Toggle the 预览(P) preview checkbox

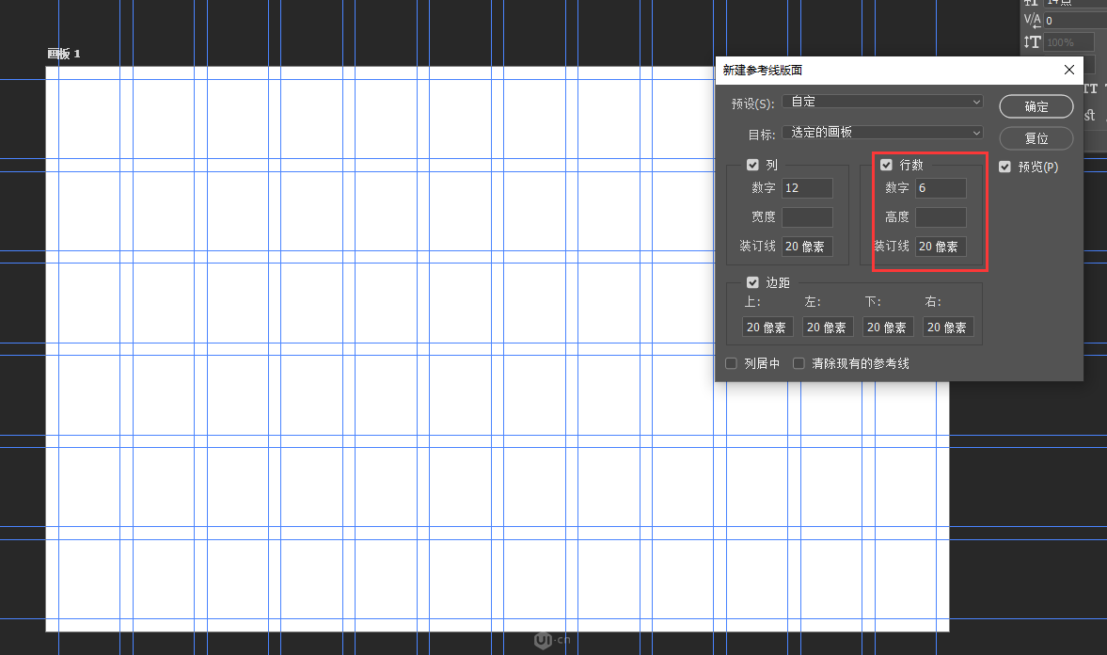1004,167
